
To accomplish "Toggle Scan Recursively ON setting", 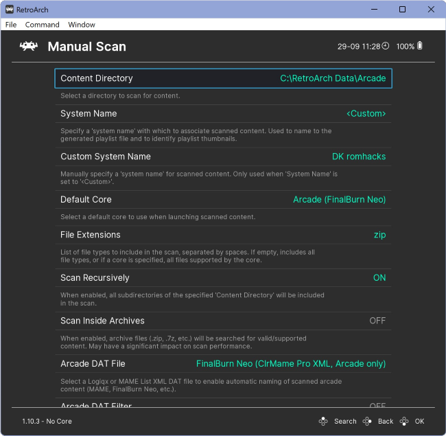I will [379, 278].
